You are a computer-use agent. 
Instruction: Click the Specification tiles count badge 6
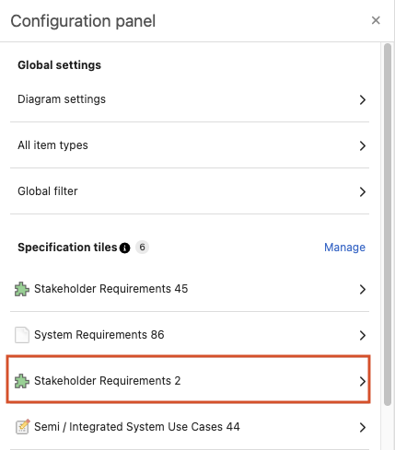(x=142, y=247)
